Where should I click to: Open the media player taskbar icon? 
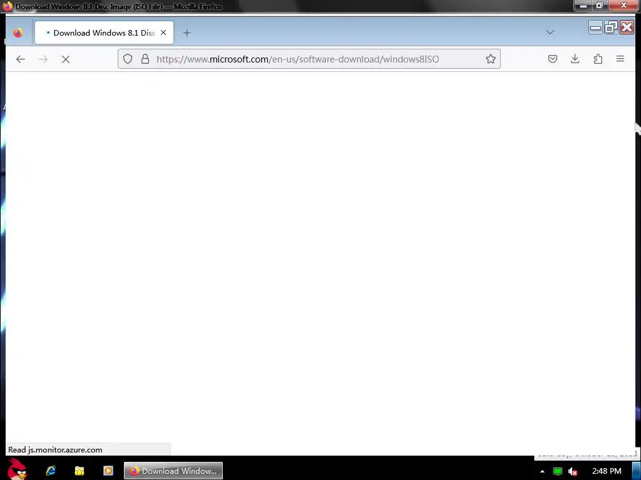108,471
